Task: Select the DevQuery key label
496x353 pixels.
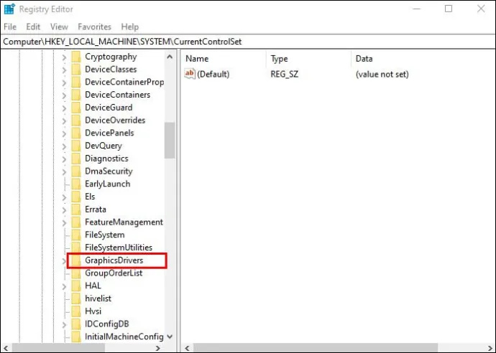Action: tap(104, 146)
